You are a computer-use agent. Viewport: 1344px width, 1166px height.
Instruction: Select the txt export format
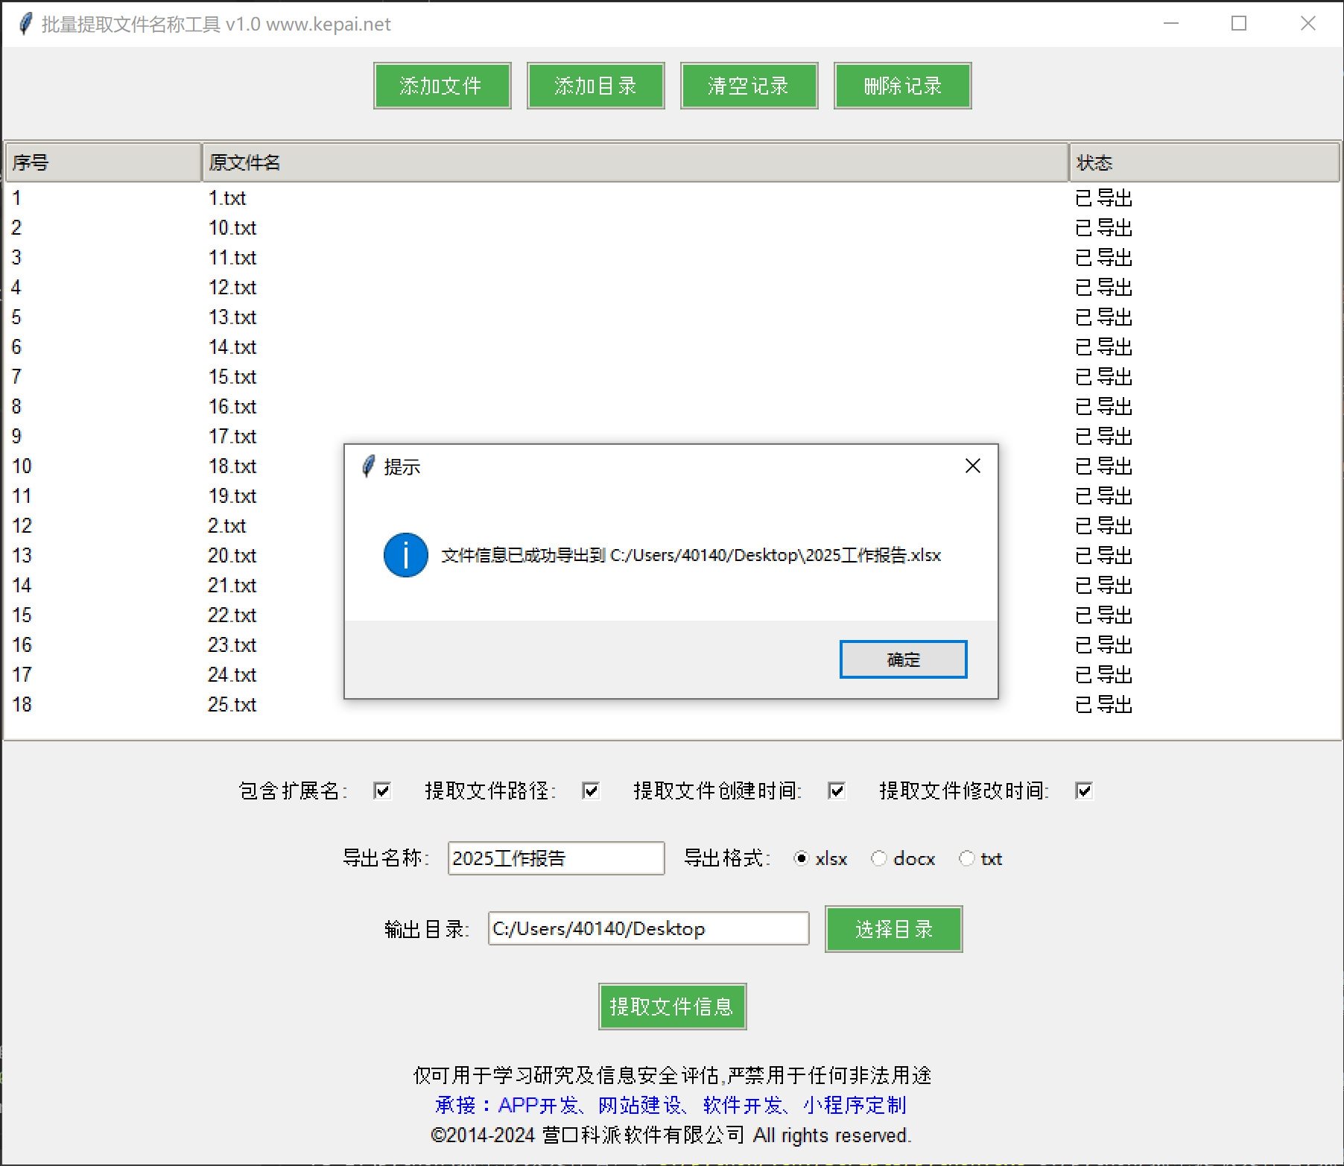pos(967,858)
